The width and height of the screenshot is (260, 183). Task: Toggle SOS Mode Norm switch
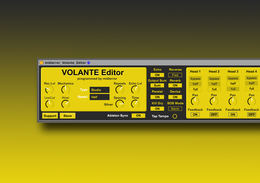[175, 109]
